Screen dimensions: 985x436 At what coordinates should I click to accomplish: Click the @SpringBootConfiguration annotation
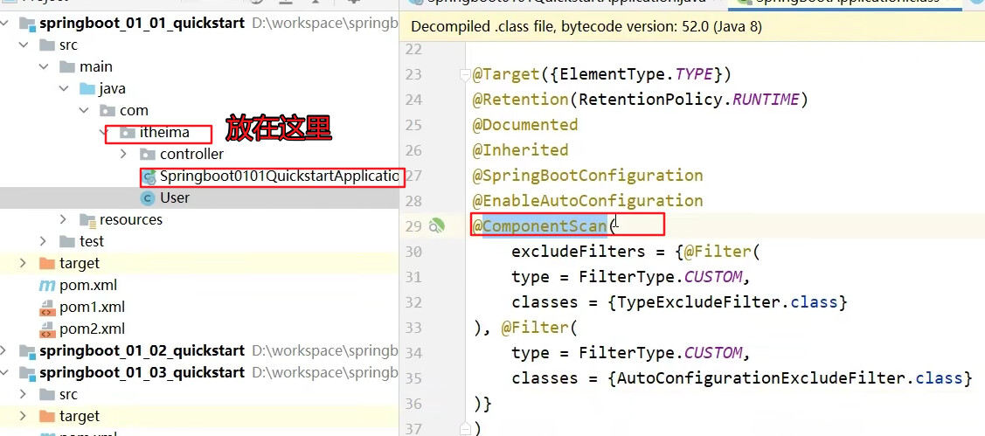[587, 176]
